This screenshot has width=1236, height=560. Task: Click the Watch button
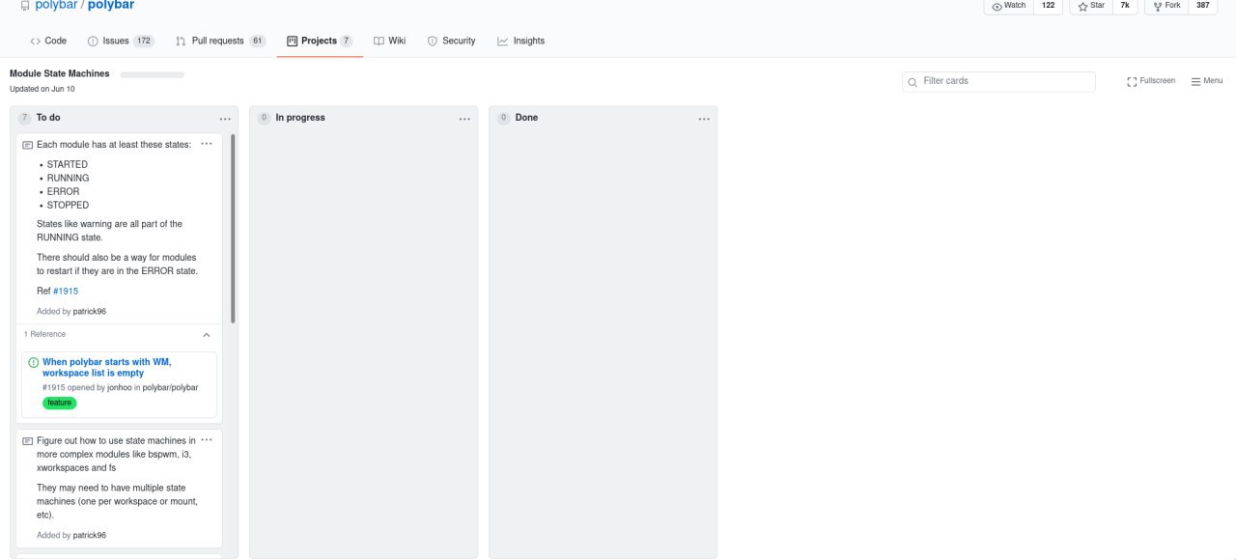click(x=1008, y=6)
